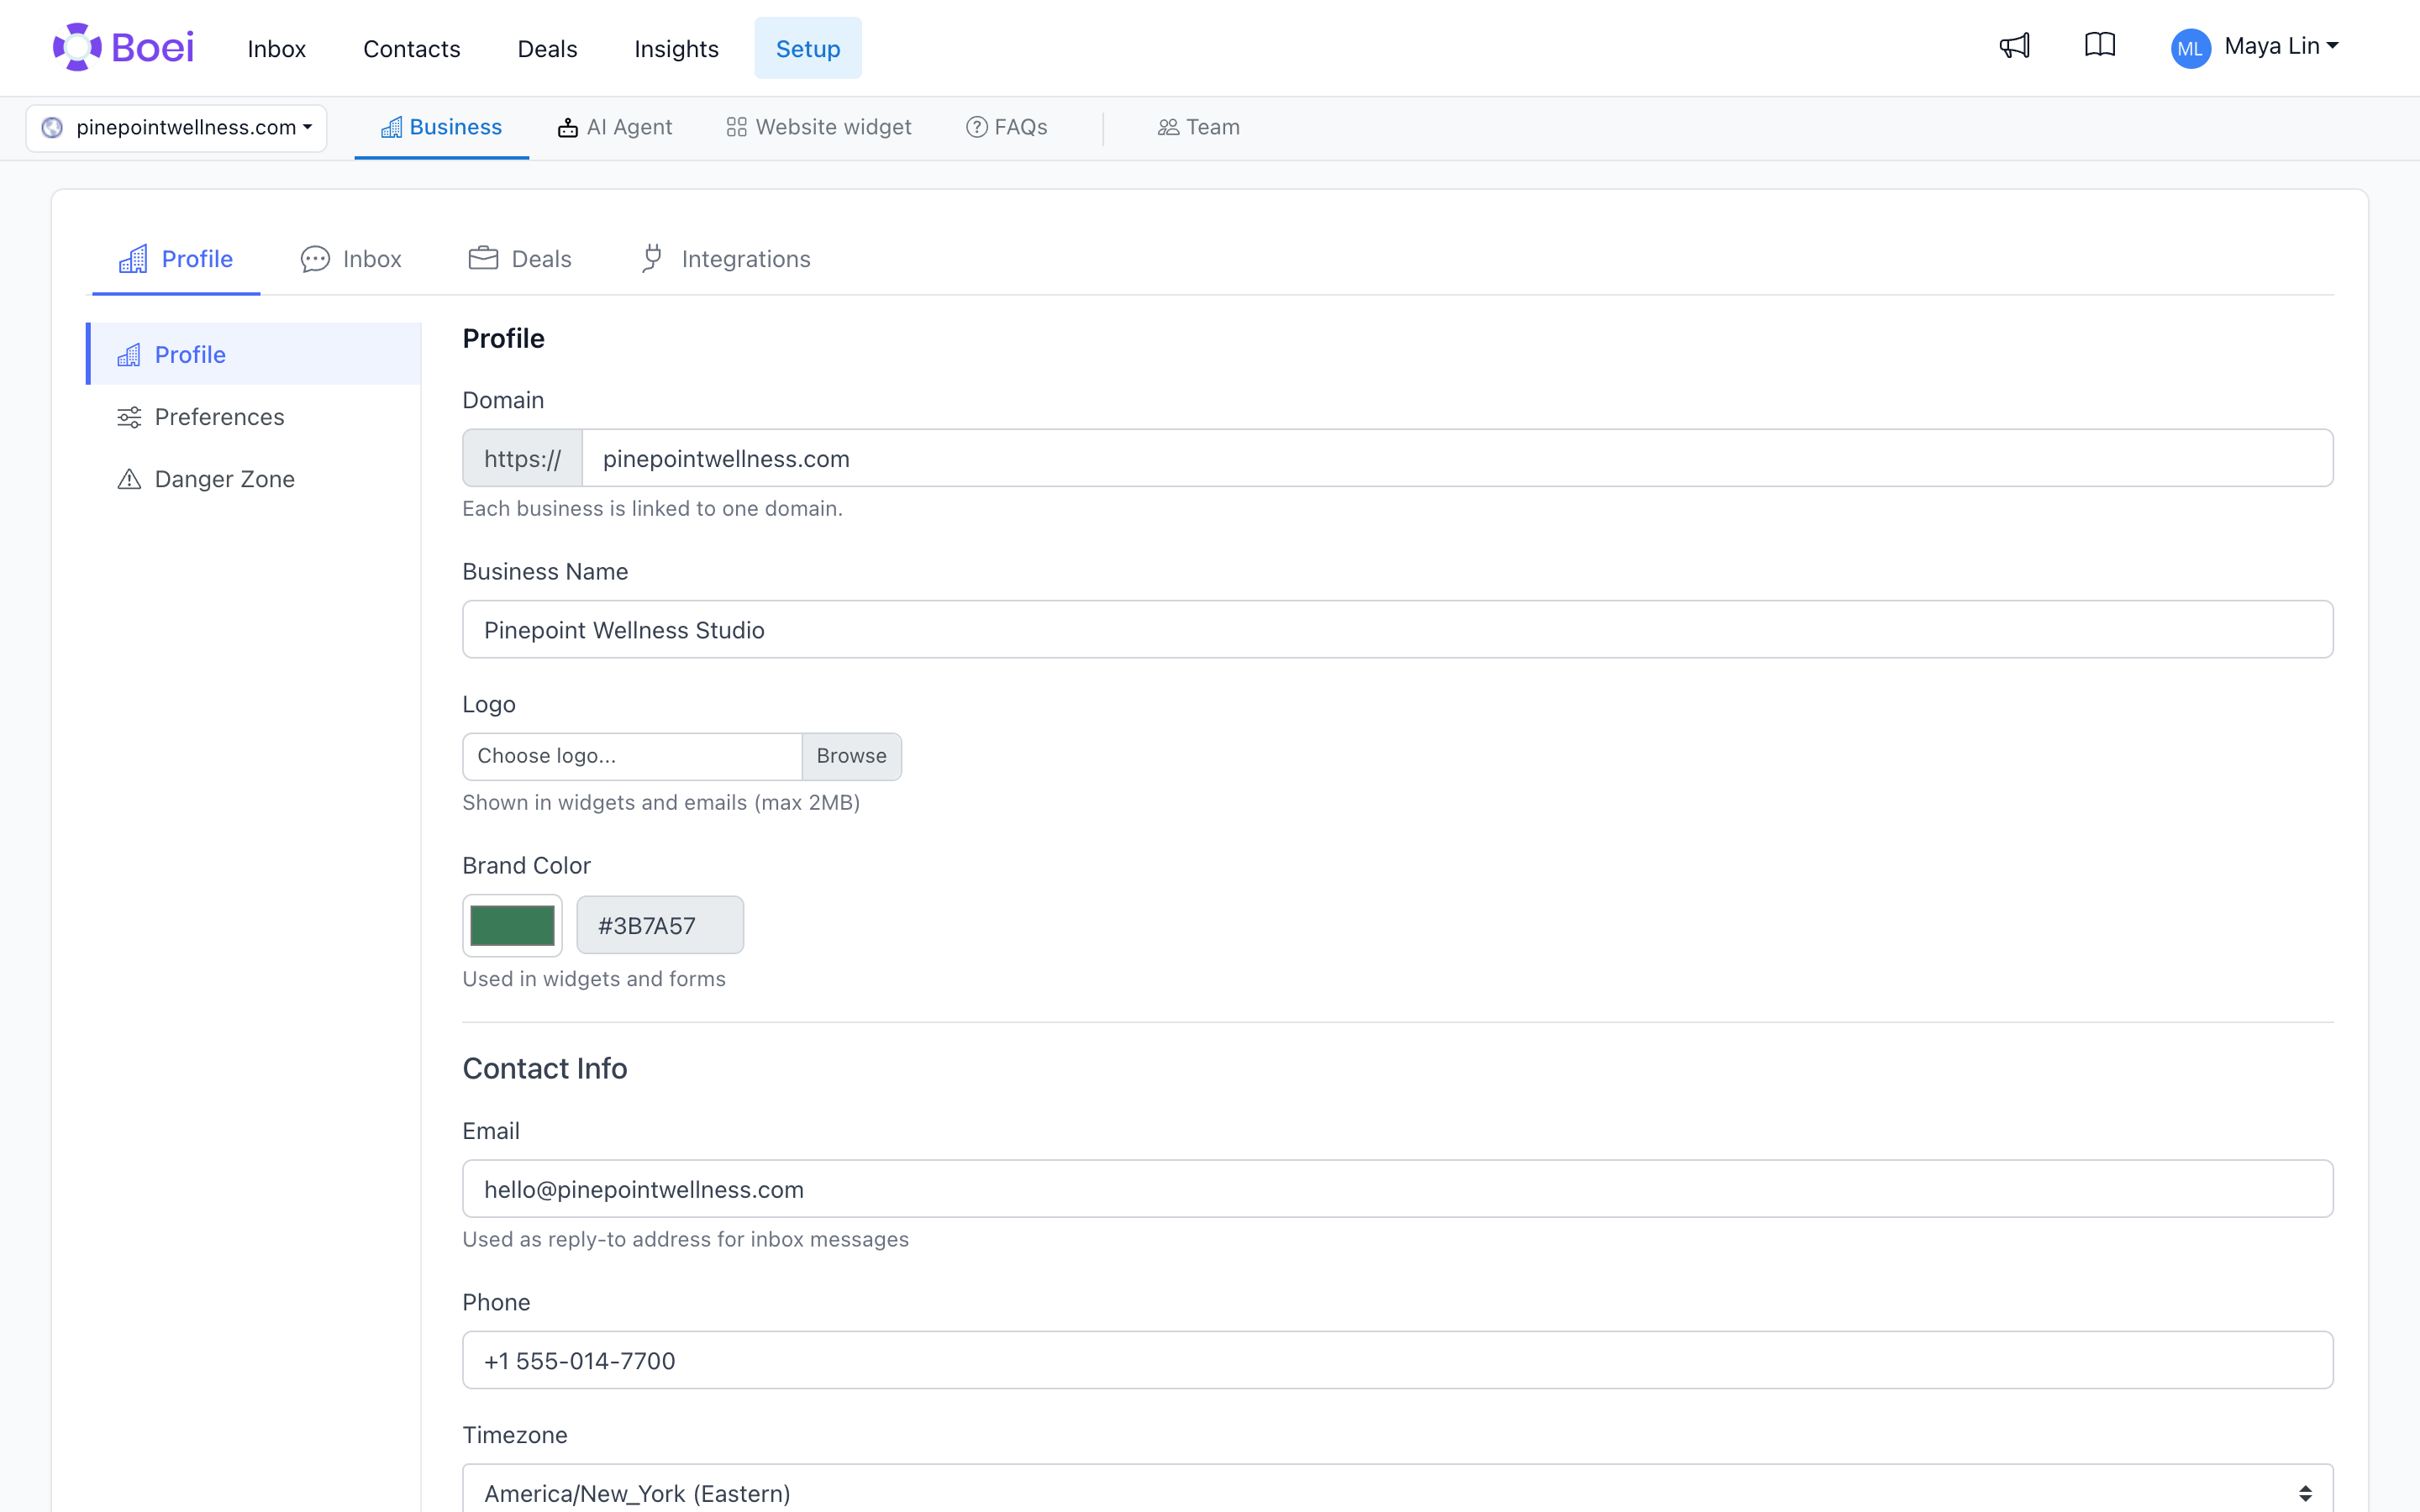The width and height of the screenshot is (2420, 1512).
Task: Switch to the Inbox settings tab
Action: pos(351,259)
